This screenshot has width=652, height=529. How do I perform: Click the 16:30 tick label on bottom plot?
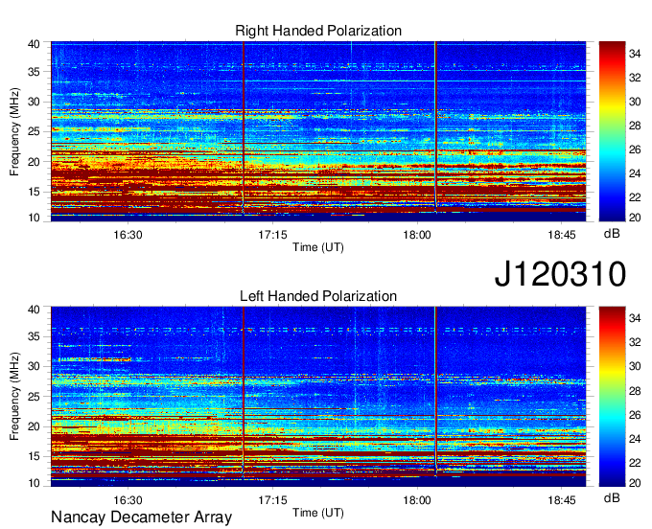pyautogui.click(x=128, y=500)
